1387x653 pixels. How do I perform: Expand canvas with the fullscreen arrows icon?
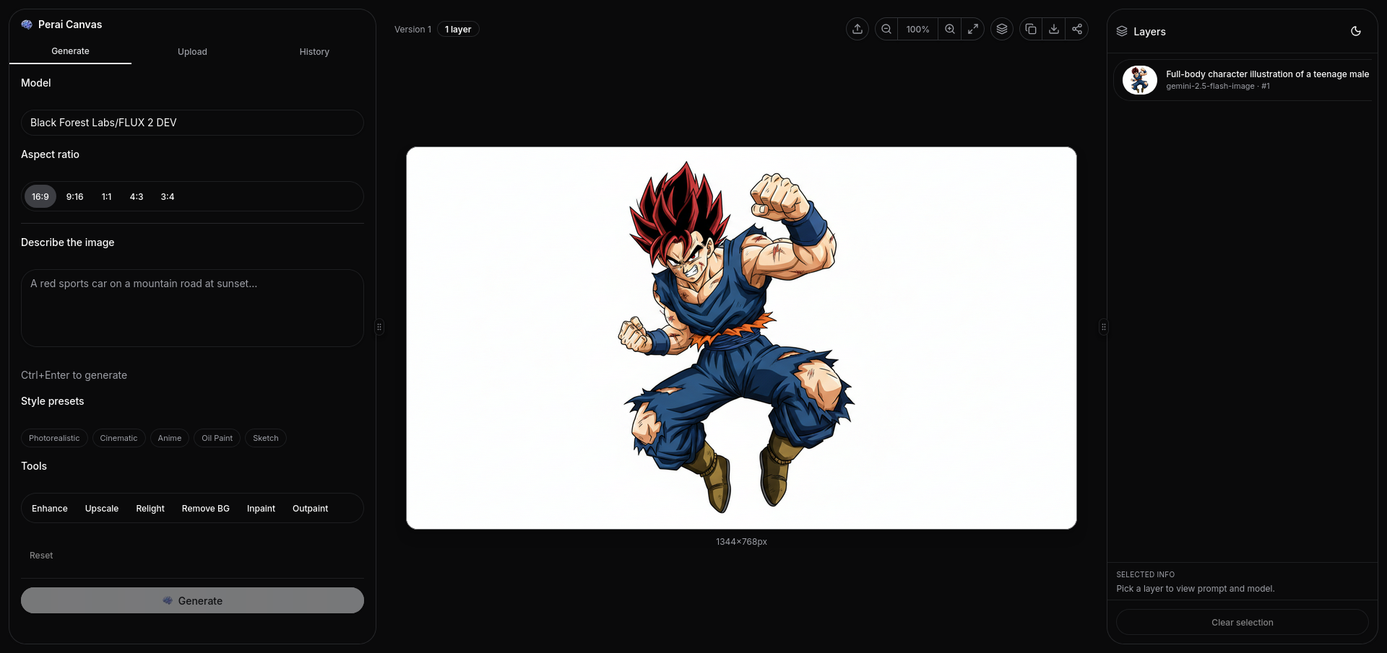[973, 29]
